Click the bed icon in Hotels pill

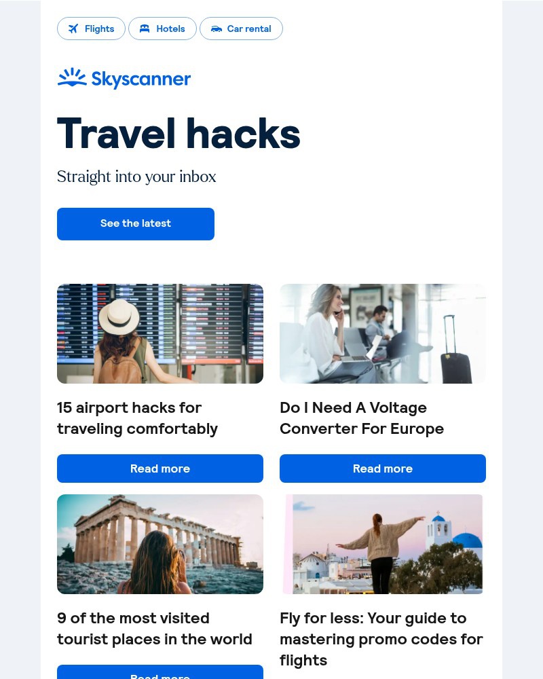[x=145, y=29]
